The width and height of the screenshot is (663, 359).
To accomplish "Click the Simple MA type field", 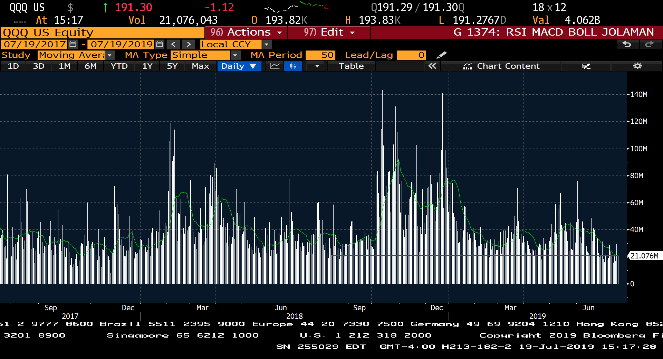I will pos(201,55).
